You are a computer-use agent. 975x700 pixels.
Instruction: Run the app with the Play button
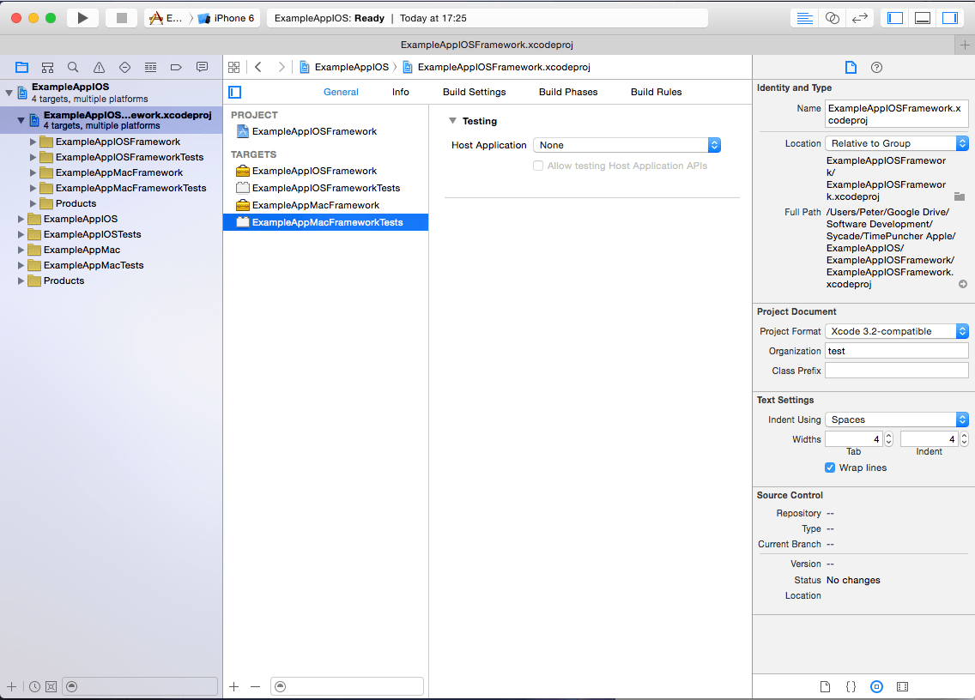(82, 18)
